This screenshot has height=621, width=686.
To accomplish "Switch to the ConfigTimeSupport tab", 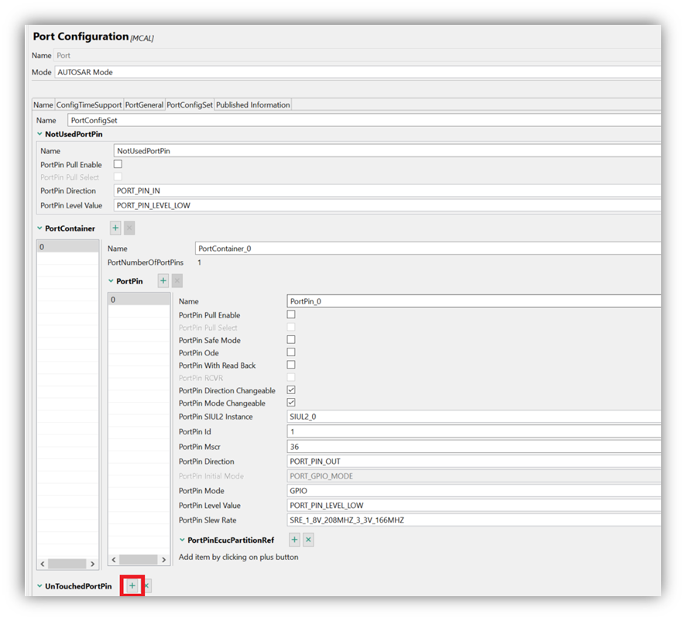I will pyautogui.click(x=89, y=105).
